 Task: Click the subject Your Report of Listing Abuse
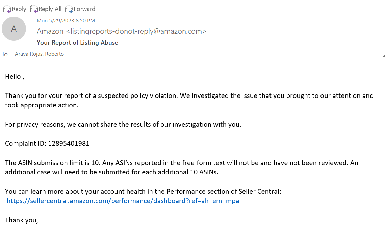pos(77,43)
